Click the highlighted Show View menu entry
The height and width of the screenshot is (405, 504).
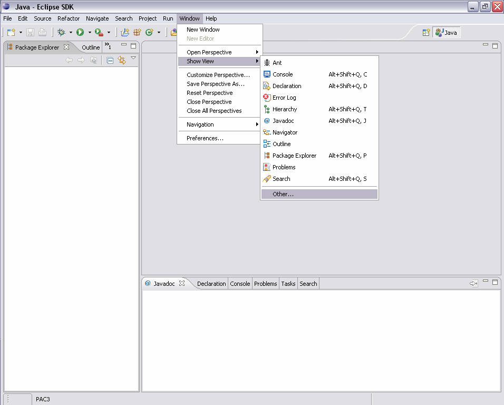tap(219, 61)
